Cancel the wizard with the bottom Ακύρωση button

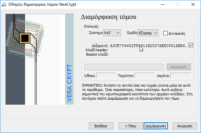click(x=185, y=126)
